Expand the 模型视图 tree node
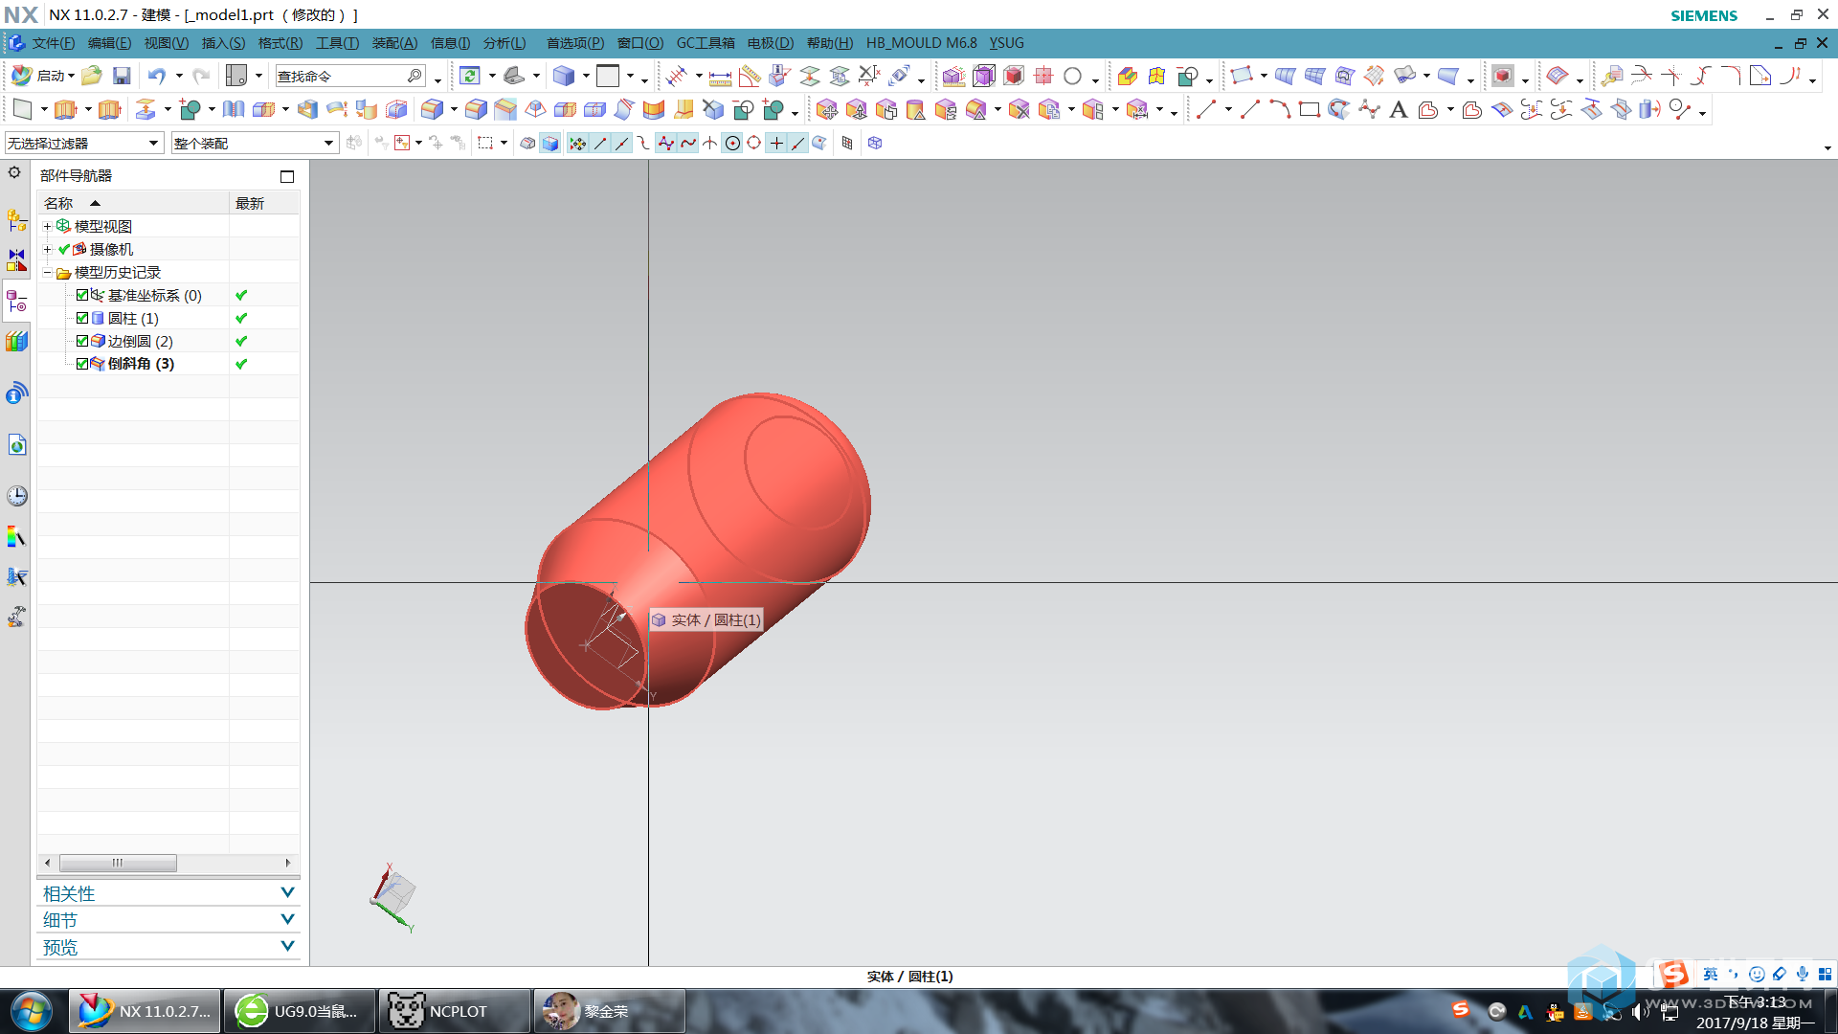 point(47,227)
